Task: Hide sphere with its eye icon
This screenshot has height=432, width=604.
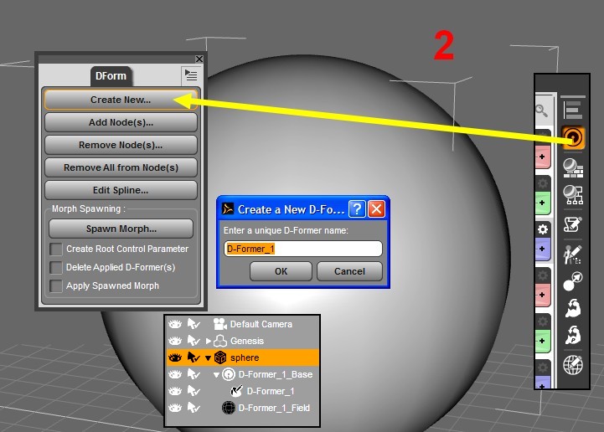Action: [175, 357]
